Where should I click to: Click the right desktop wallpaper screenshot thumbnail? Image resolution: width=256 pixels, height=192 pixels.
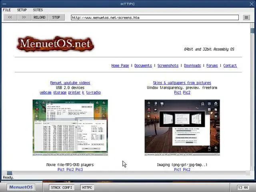pos(182,127)
